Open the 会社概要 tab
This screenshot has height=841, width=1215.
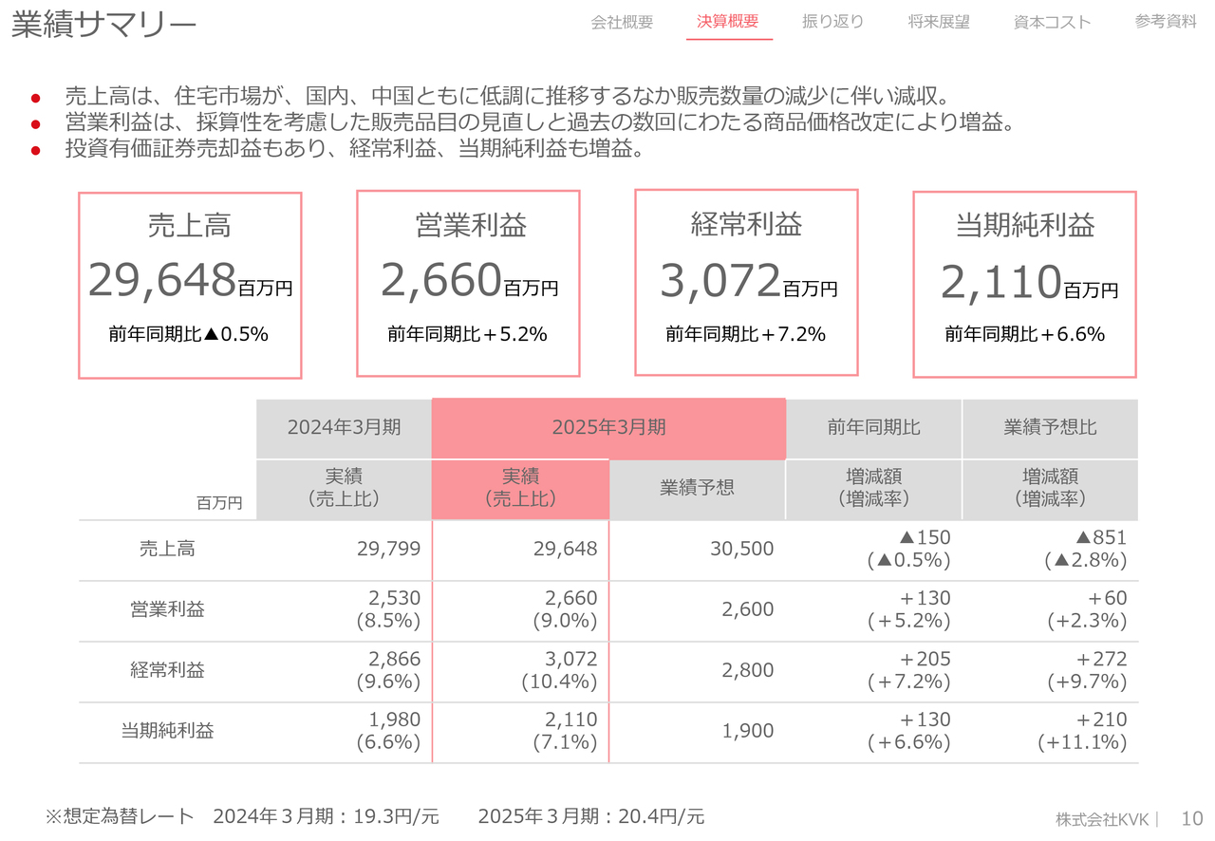pos(622,22)
